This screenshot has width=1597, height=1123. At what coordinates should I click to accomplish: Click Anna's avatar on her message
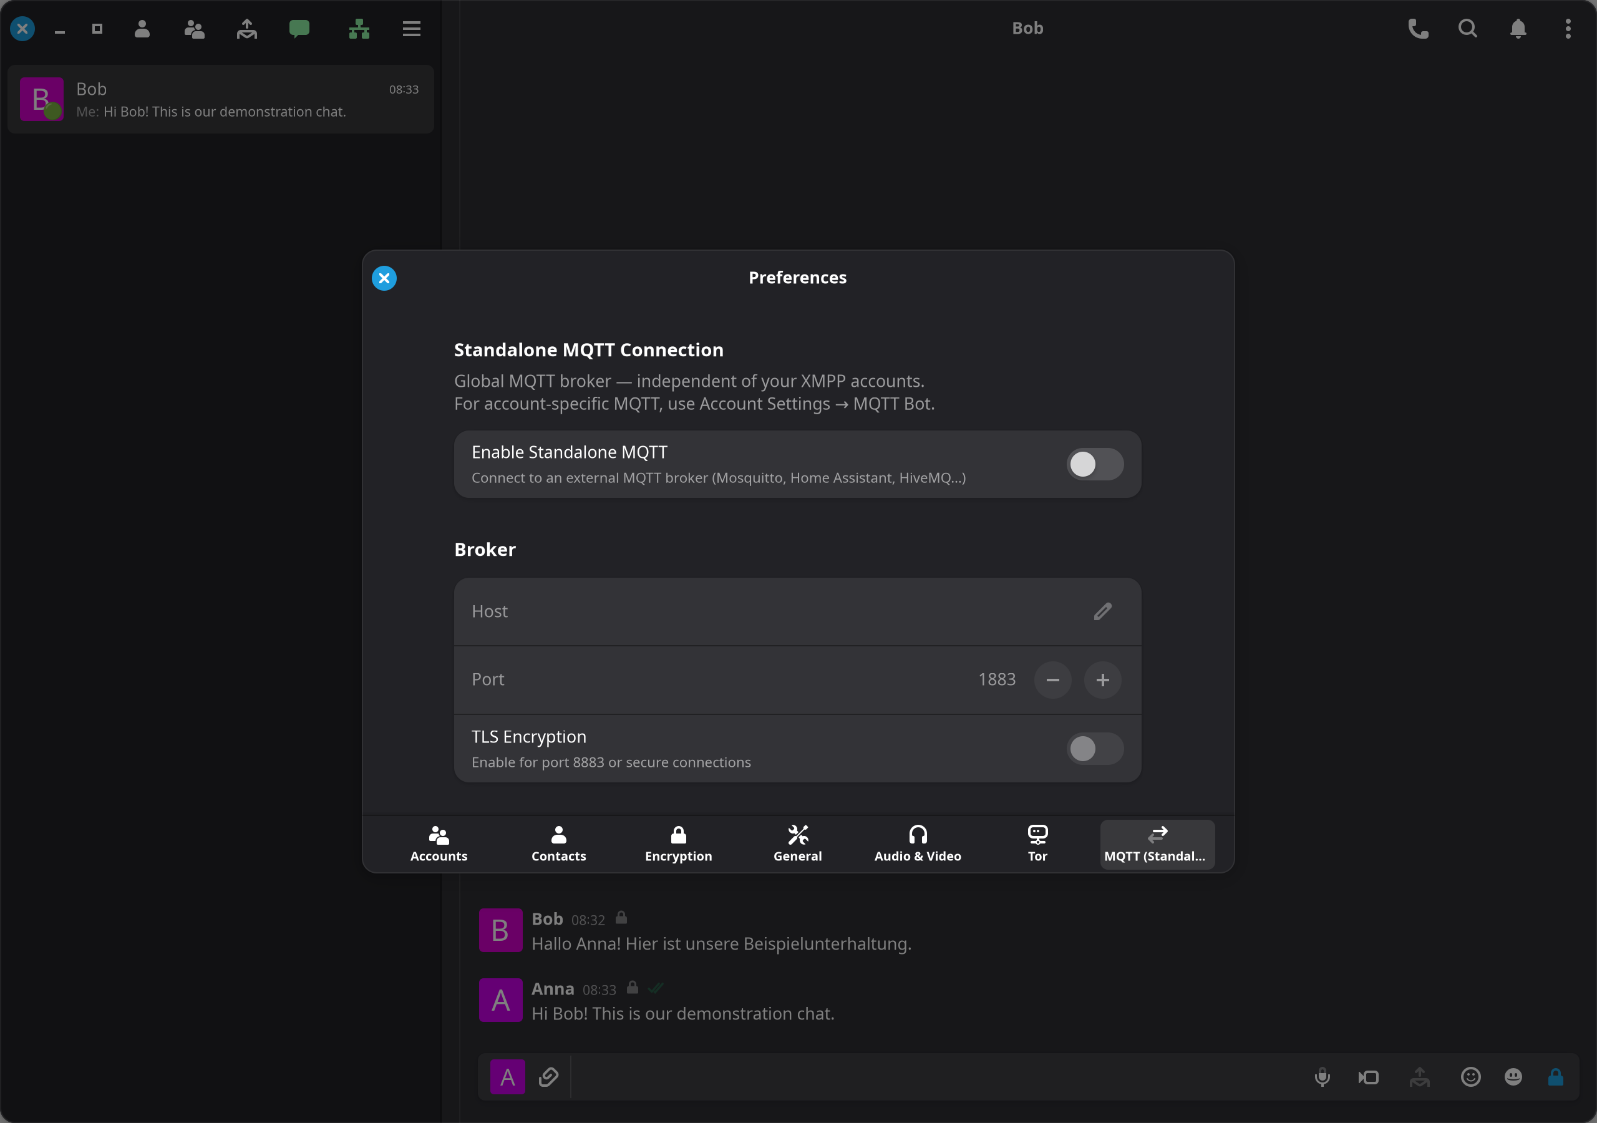click(x=500, y=1000)
